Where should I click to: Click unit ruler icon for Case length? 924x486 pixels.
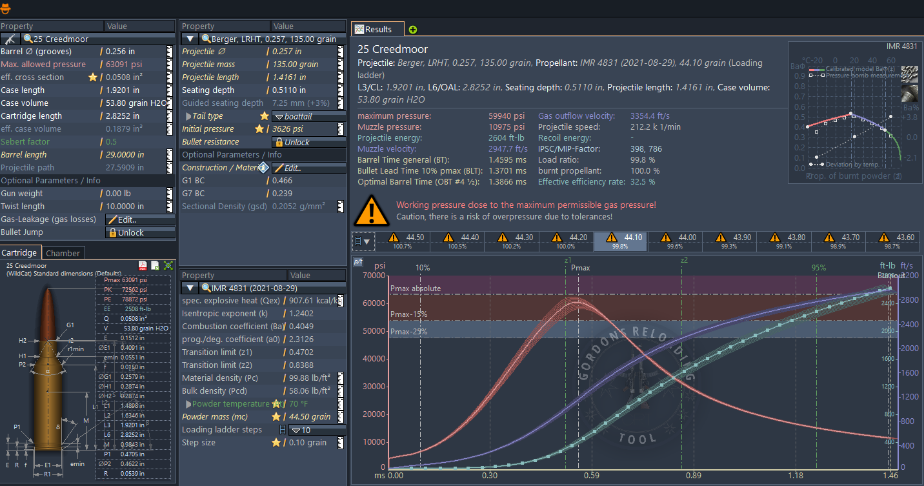pos(170,90)
